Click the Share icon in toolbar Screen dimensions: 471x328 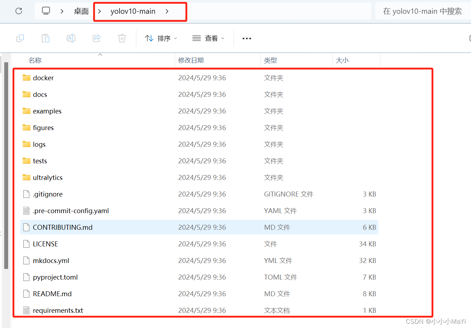point(97,38)
